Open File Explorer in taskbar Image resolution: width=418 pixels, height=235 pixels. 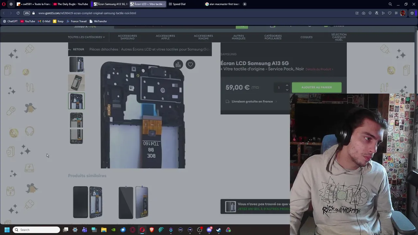[104, 230]
